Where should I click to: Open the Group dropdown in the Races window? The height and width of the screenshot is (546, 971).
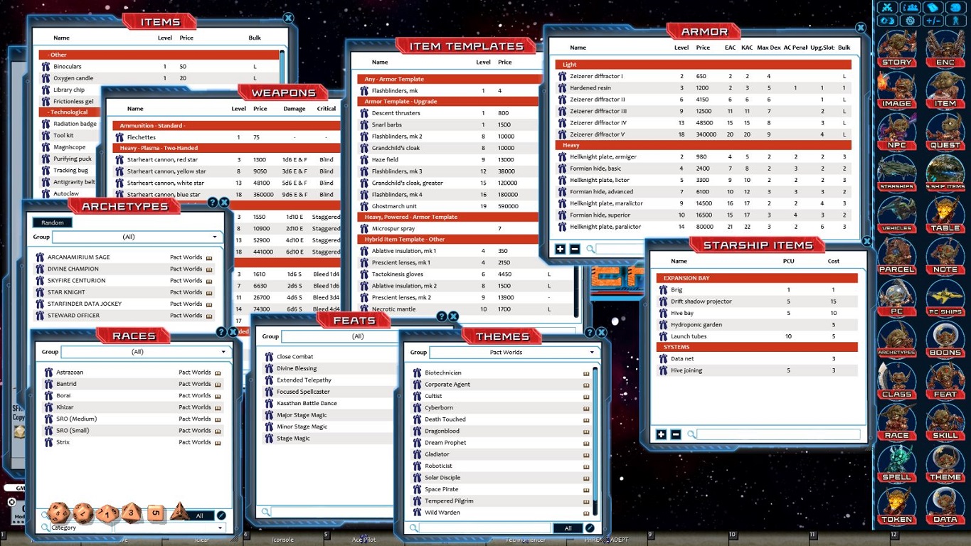(x=142, y=351)
